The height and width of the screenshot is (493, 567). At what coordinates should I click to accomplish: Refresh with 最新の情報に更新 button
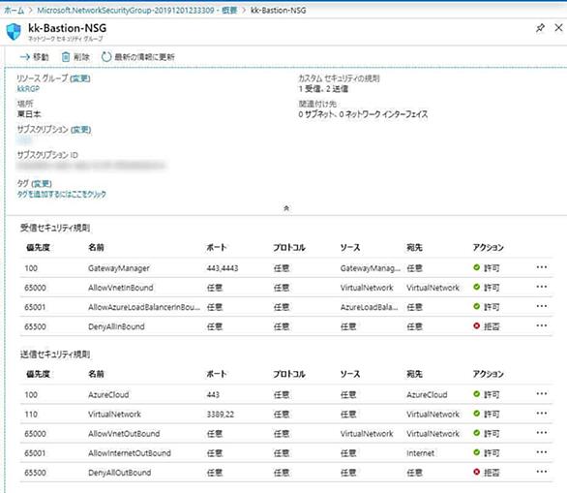click(x=138, y=57)
